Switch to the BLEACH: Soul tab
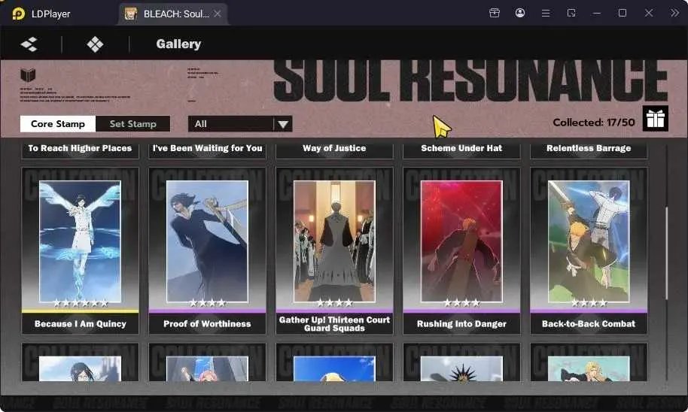This screenshot has width=688, height=412. tap(172, 14)
